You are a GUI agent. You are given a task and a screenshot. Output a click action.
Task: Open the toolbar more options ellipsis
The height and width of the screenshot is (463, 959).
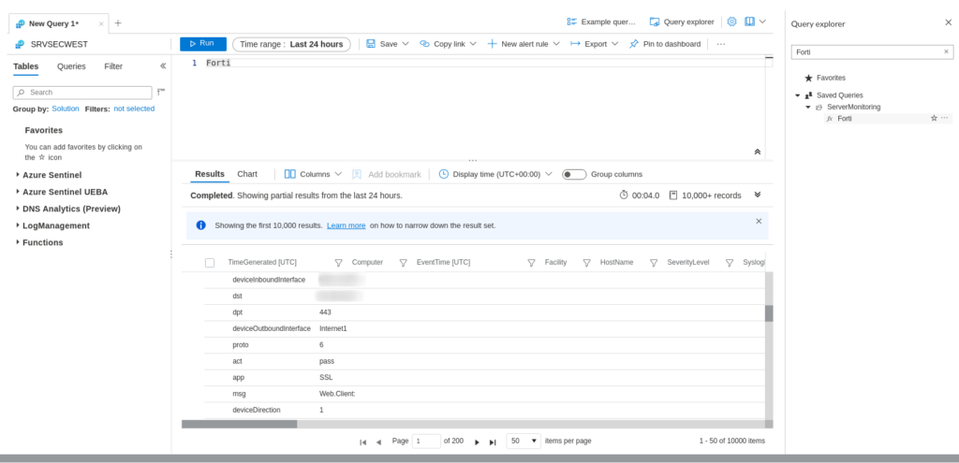tap(720, 44)
